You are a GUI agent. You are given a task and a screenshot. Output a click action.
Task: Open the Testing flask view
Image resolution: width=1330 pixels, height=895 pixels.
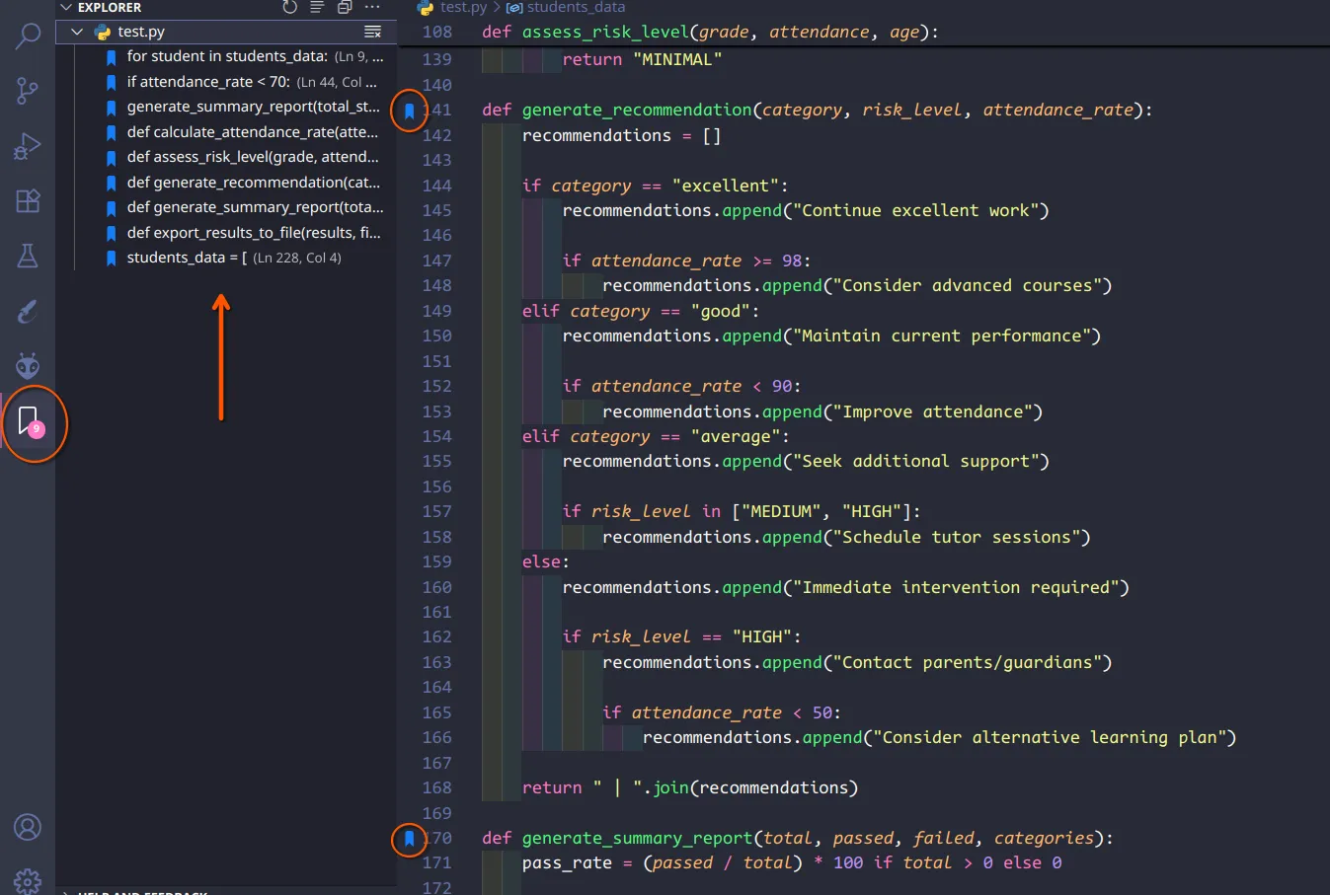click(x=28, y=256)
